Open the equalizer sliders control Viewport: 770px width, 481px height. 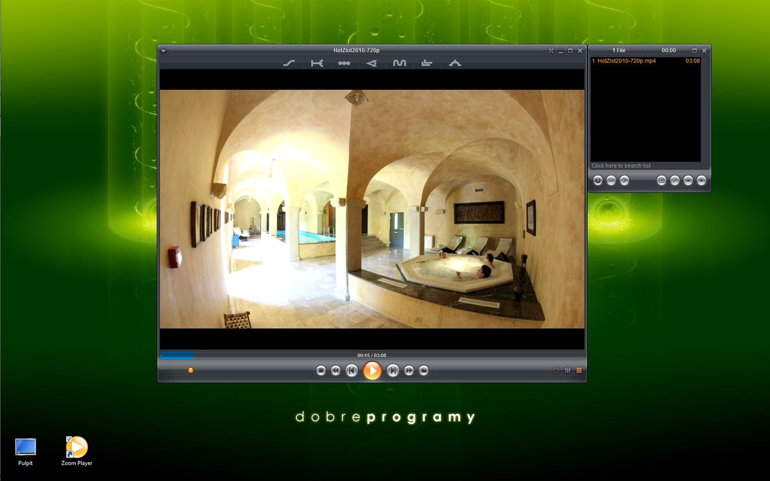(x=568, y=371)
